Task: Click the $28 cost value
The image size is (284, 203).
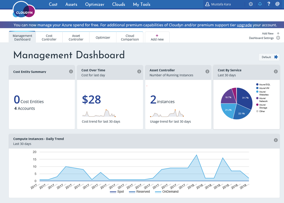Action: (92, 99)
